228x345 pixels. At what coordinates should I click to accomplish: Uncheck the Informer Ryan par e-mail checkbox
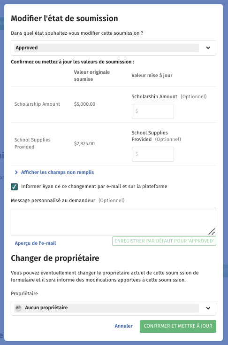click(x=14, y=187)
